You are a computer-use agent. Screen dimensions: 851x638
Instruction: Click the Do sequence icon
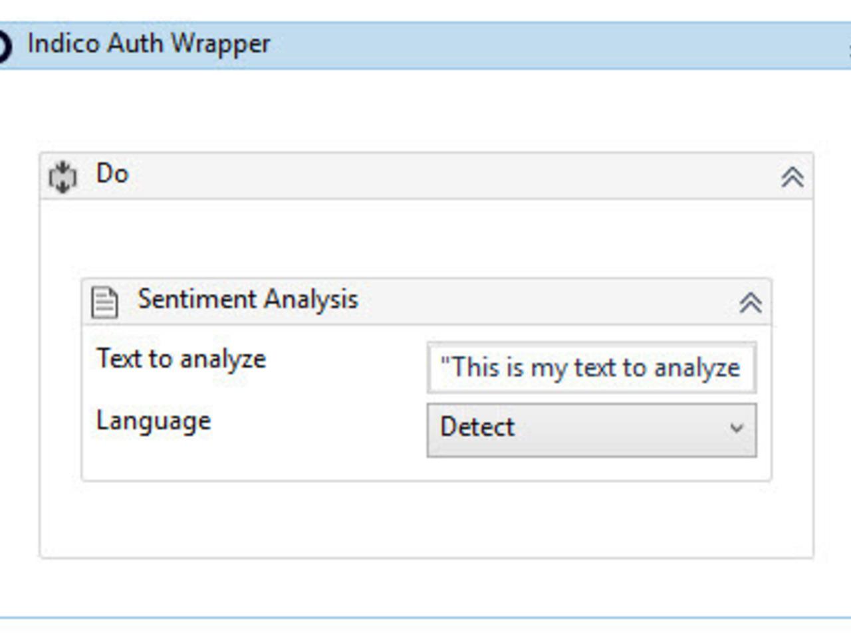pyautogui.click(x=63, y=177)
